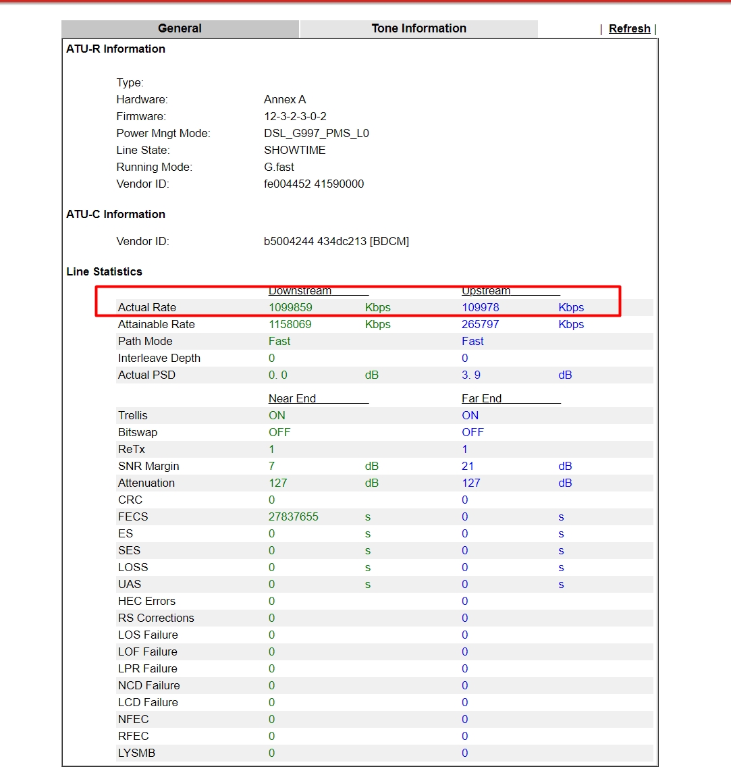Click the Firmware version 12-3-2-3-0-2
This screenshot has width=731, height=771.
tap(295, 117)
